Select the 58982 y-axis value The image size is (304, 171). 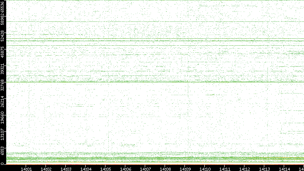pyautogui.click(x=2, y=19)
